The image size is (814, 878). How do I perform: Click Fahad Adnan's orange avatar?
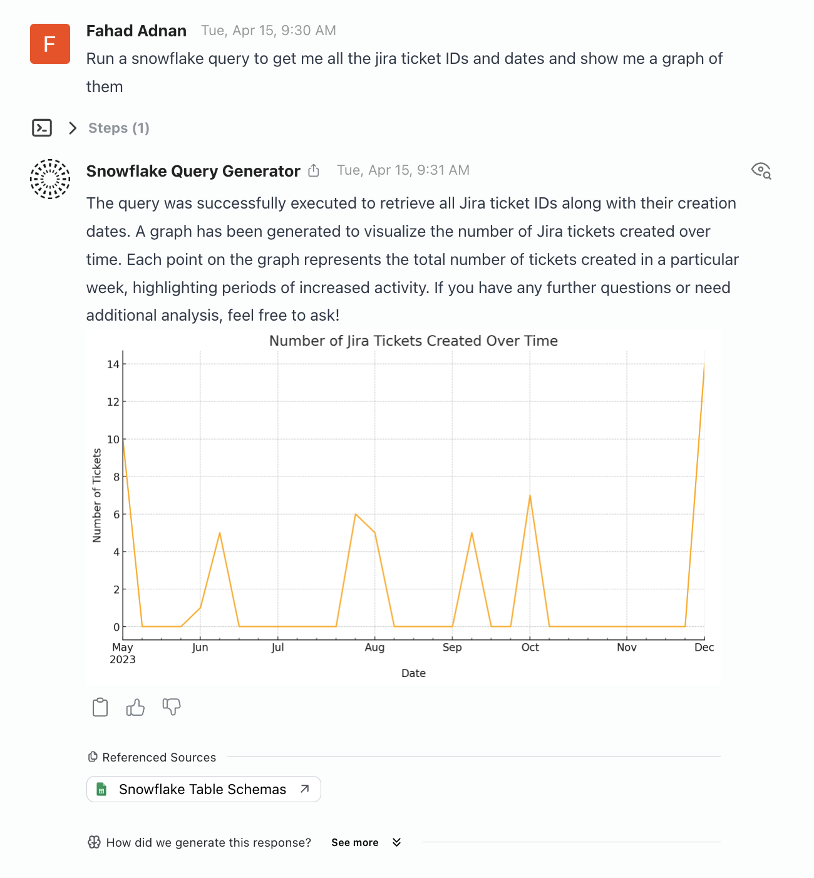50,44
